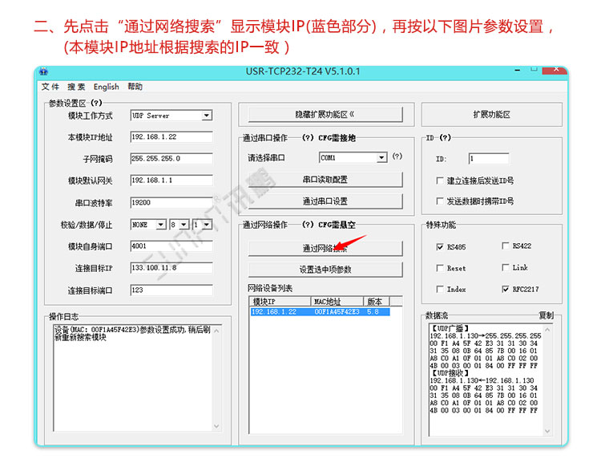Click the app icon in the title bar
The image size is (601, 467).
(44, 71)
